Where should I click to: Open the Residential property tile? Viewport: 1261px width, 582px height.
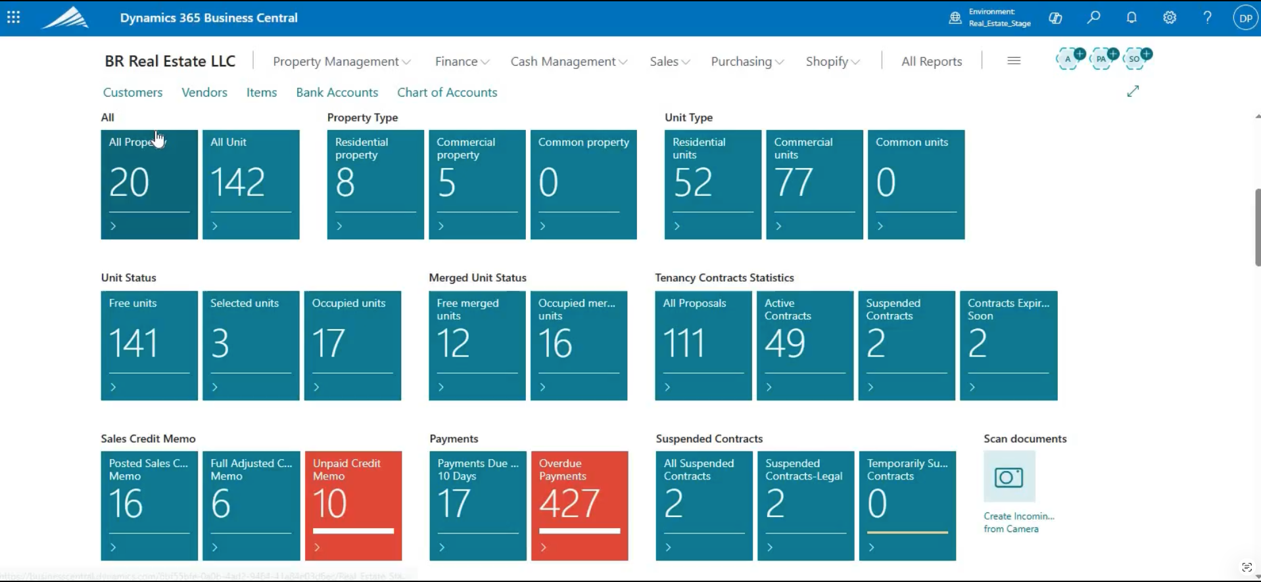pos(375,185)
